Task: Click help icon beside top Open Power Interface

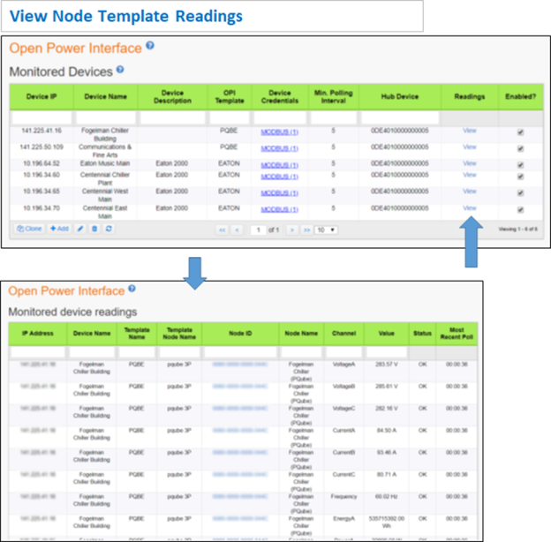Action: point(150,46)
